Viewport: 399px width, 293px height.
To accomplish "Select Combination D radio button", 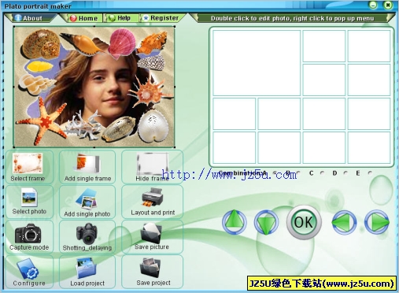I will [345, 173].
